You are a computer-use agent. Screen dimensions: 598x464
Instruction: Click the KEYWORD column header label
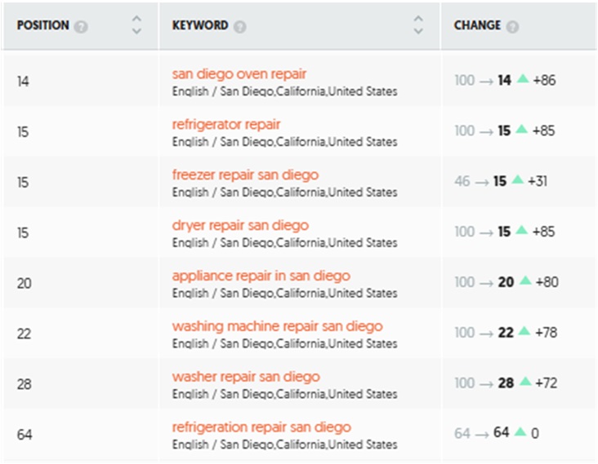click(x=200, y=25)
